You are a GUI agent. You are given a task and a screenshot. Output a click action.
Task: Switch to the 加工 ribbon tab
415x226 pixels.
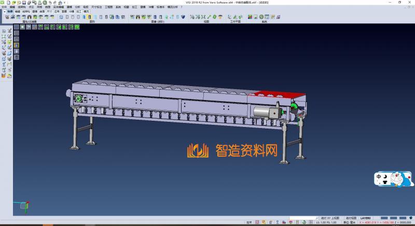coord(79,11)
